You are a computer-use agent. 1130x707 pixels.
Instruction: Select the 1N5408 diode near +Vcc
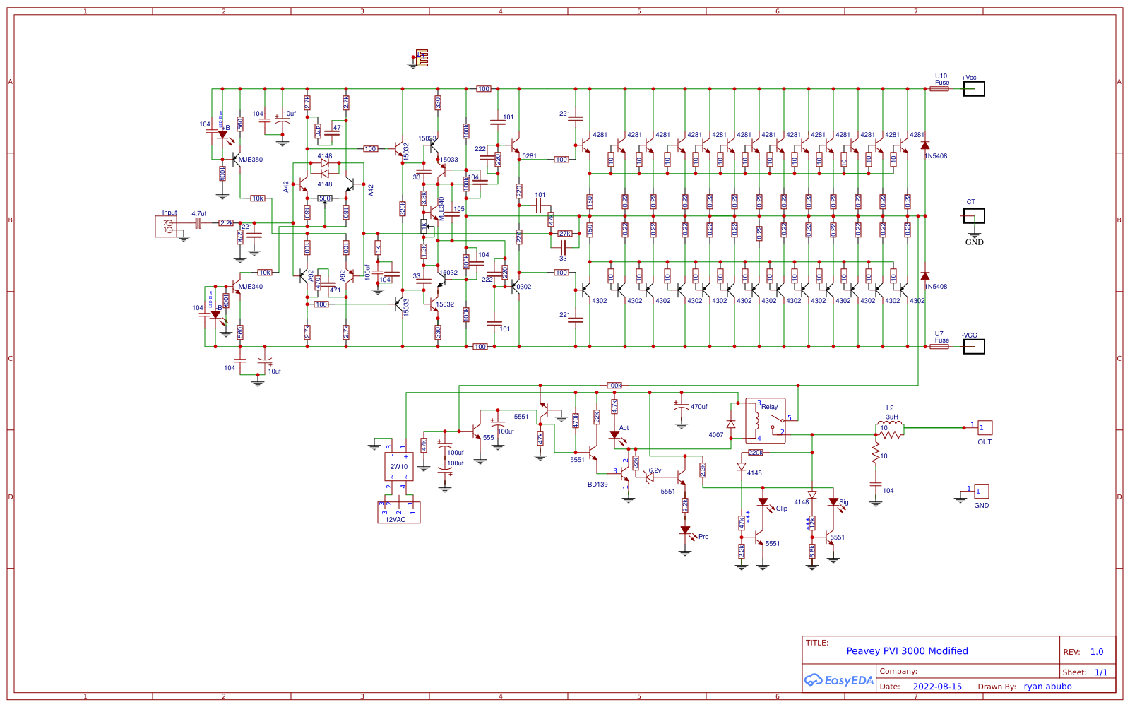924,144
